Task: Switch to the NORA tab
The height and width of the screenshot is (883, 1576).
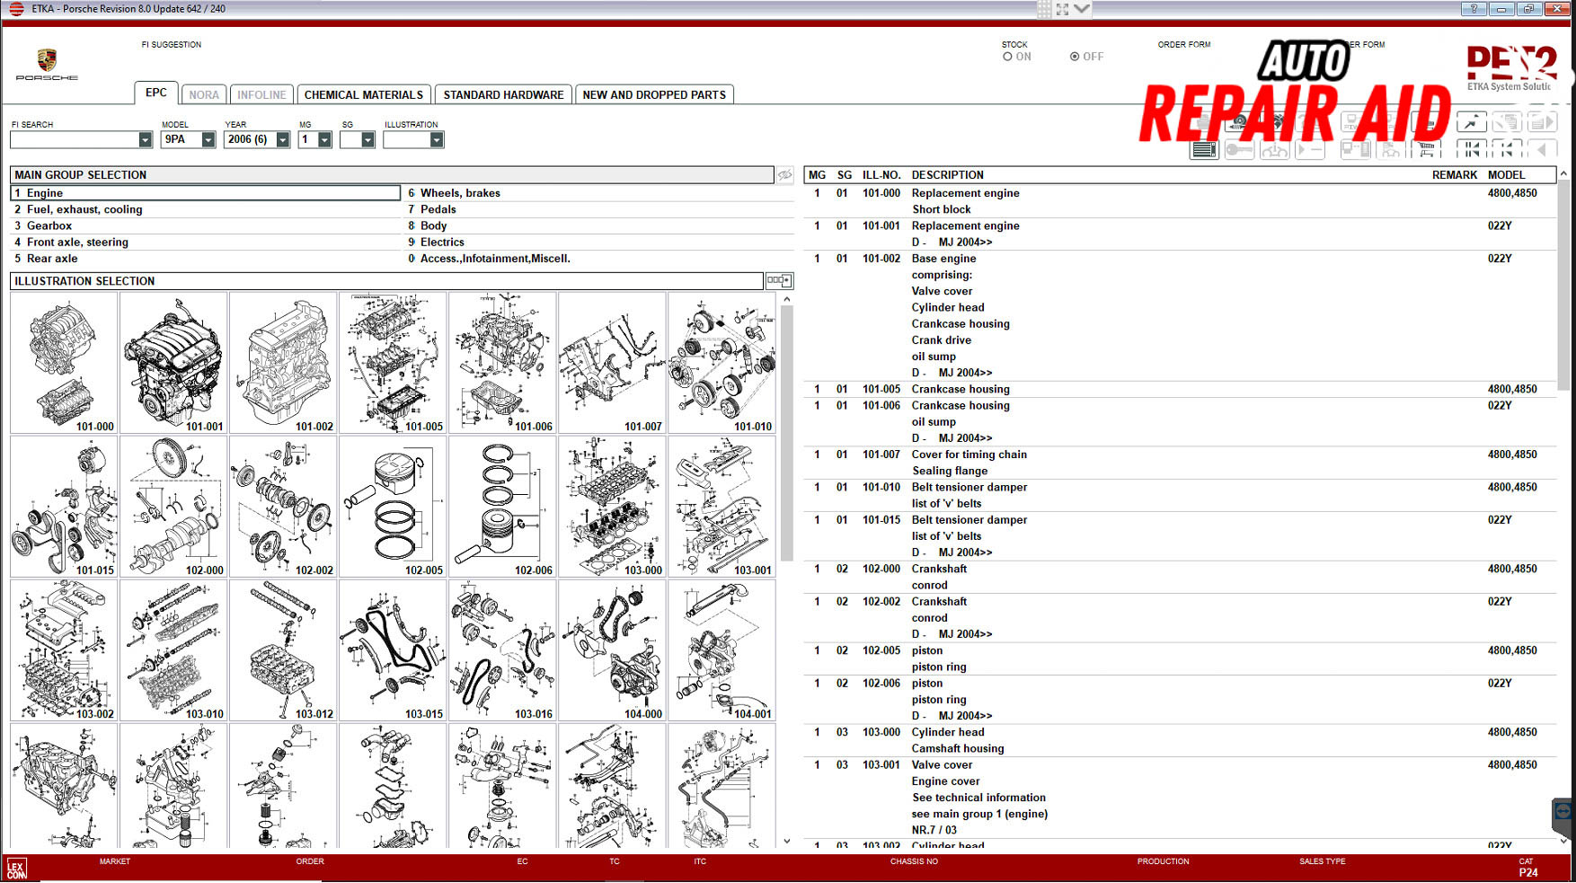Action: pyautogui.click(x=204, y=94)
